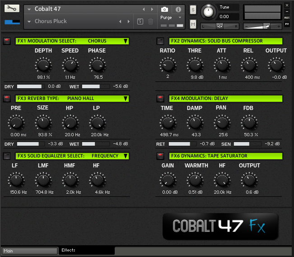The width and height of the screenshot is (294, 257).
Task: Click the FX3 reverb WET level slider
Action: [96, 144]
